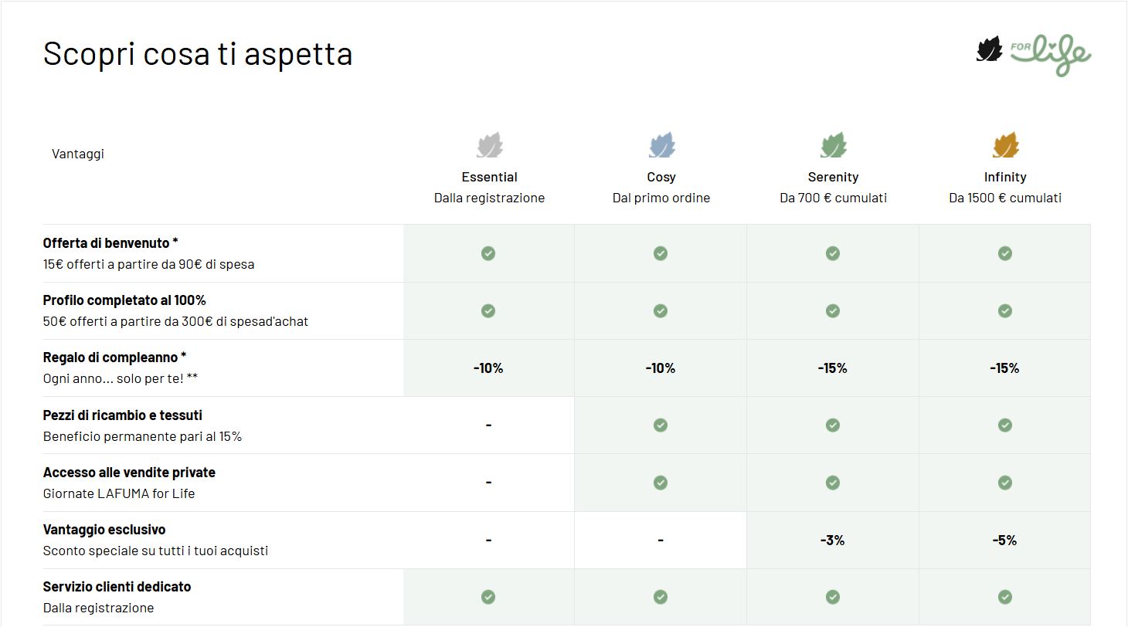The height and width of the screenshot is (627, 1128).
Task: Click Vantaggio esclusivo row title
Action: pos(104,530)
